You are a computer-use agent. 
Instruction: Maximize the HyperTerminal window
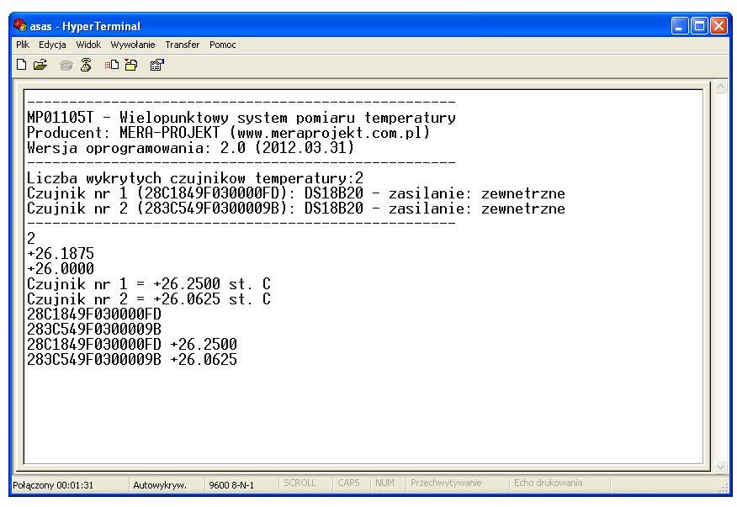point(699,26)
